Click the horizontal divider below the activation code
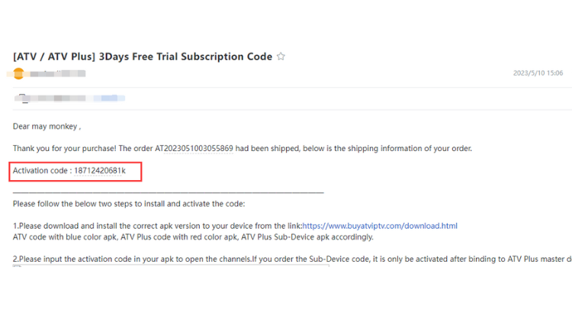Screen dimensions: 572x322 [x=169, y=192]
